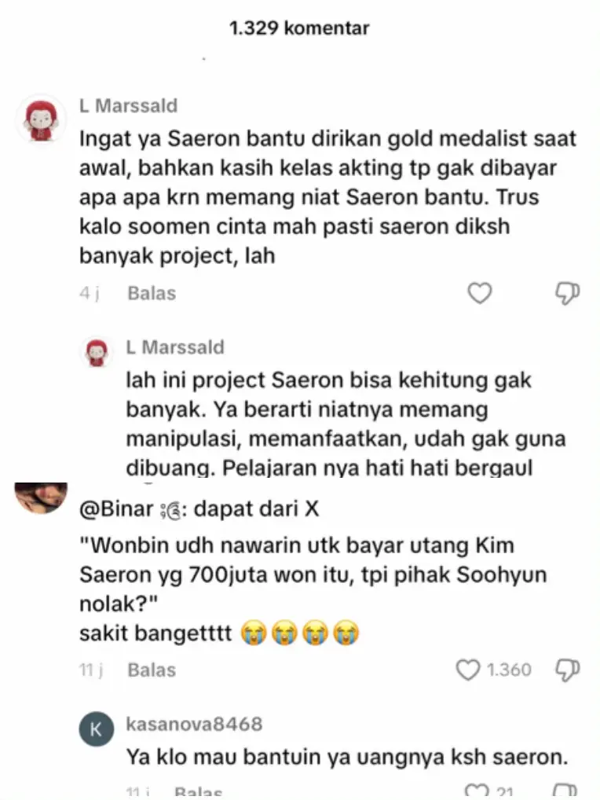Screen dimensions: 600x800
Task: Open L Marssald username on top comment
Action: coord(129,105)
